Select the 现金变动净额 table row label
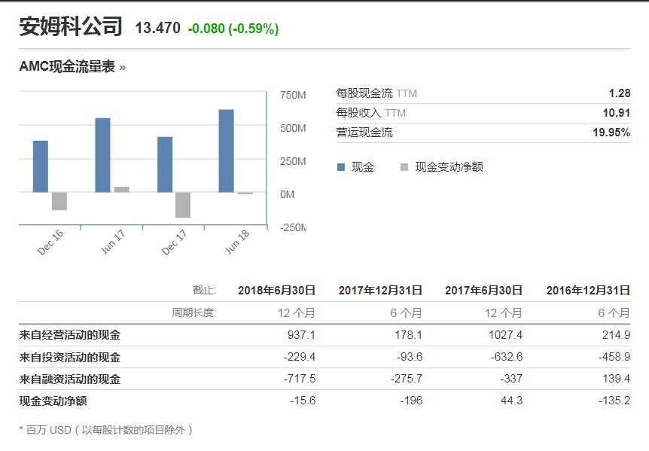 tap(53, 401)
